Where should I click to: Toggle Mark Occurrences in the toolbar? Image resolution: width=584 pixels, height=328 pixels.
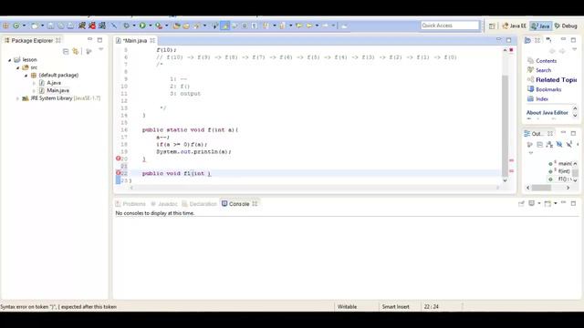225,26
